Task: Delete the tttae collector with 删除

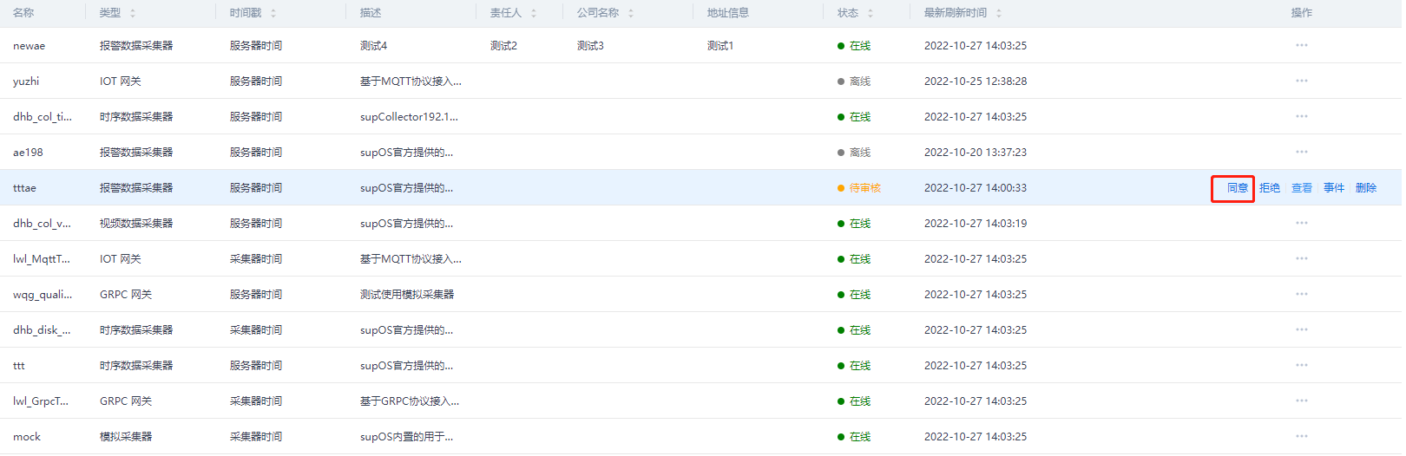Action: [1366, 188]
